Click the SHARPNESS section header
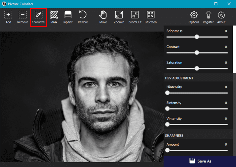The width and height of the screenshot is (236, 167). click(174, 136)
